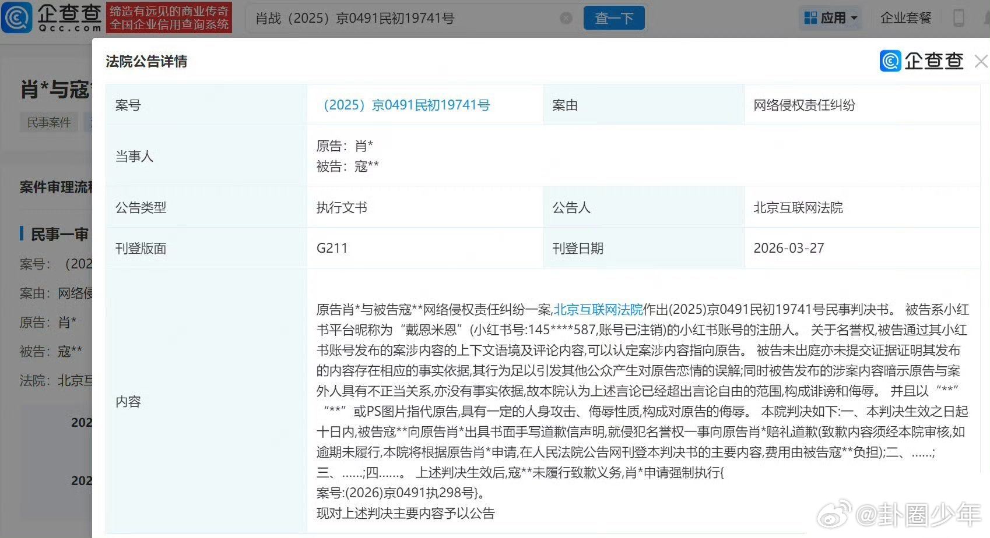The width and height of the screenshot is (990, 538).
Task: Select the 民事案件 tag
Action: point(48,122)
